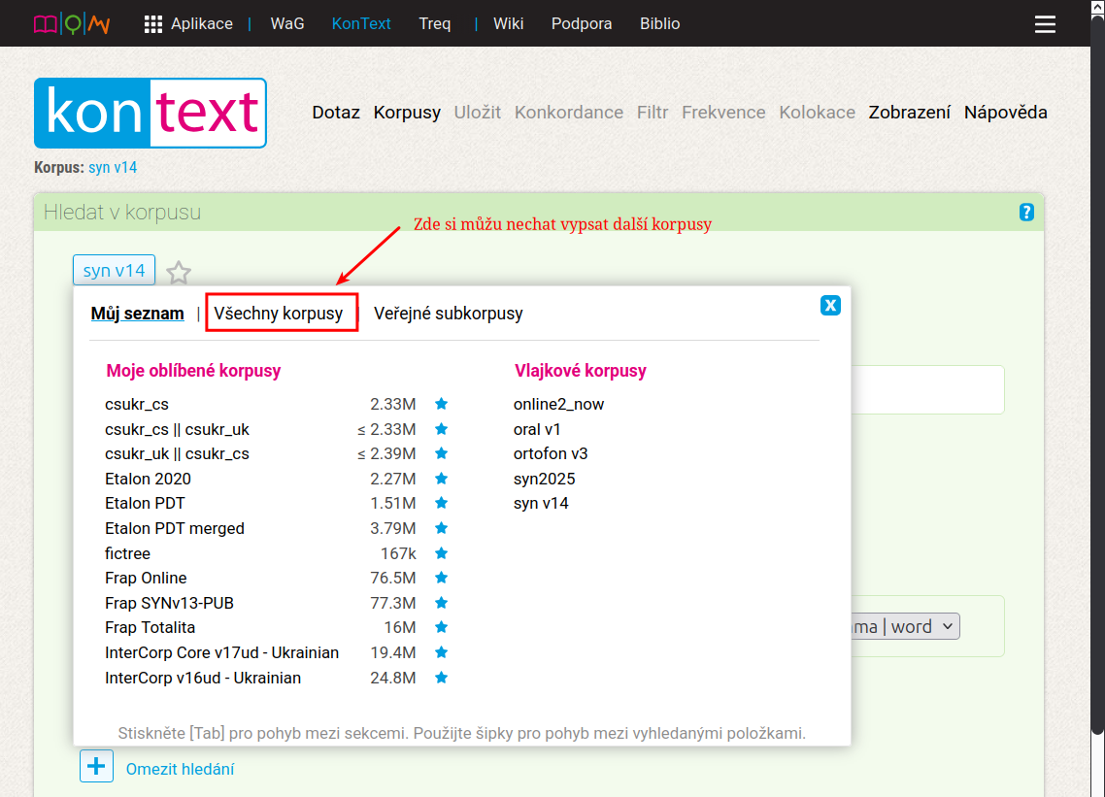
Task: Click the site logo in top-left corner
Action: pyautogui.click(x=72, y=24)
